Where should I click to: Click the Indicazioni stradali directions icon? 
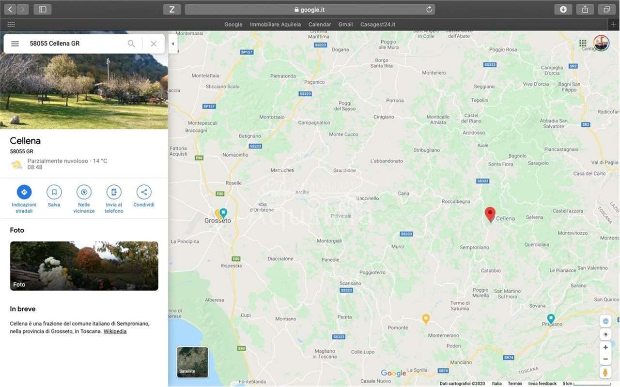click(24, 192)
